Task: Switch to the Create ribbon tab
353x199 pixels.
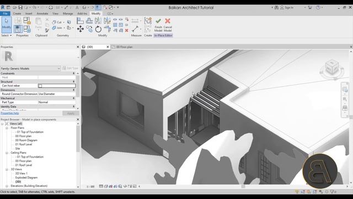Action: tap(17, 13)
